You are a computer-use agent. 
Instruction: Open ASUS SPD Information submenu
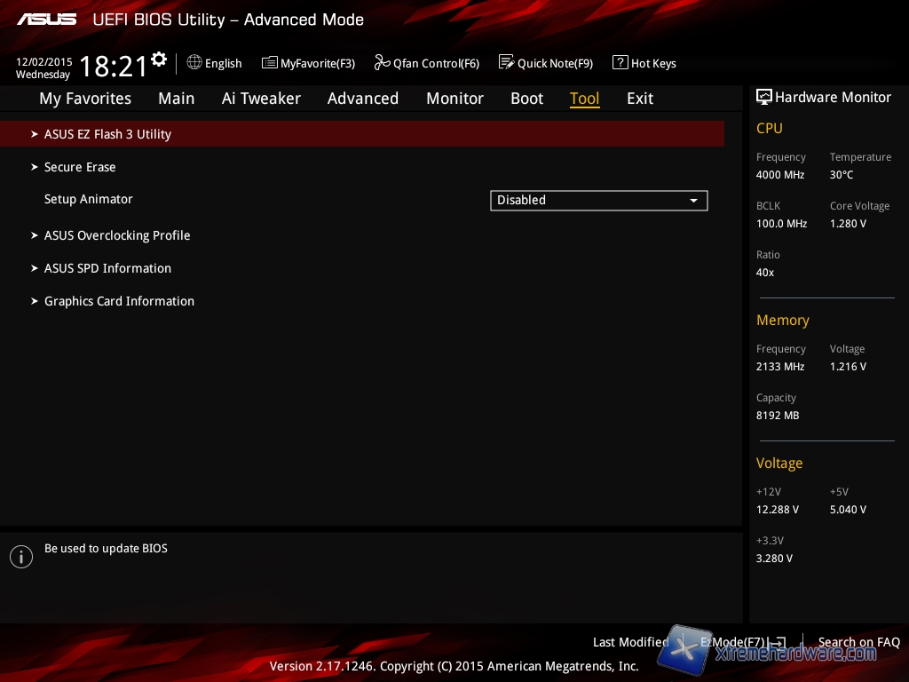(x=107, y=268)
